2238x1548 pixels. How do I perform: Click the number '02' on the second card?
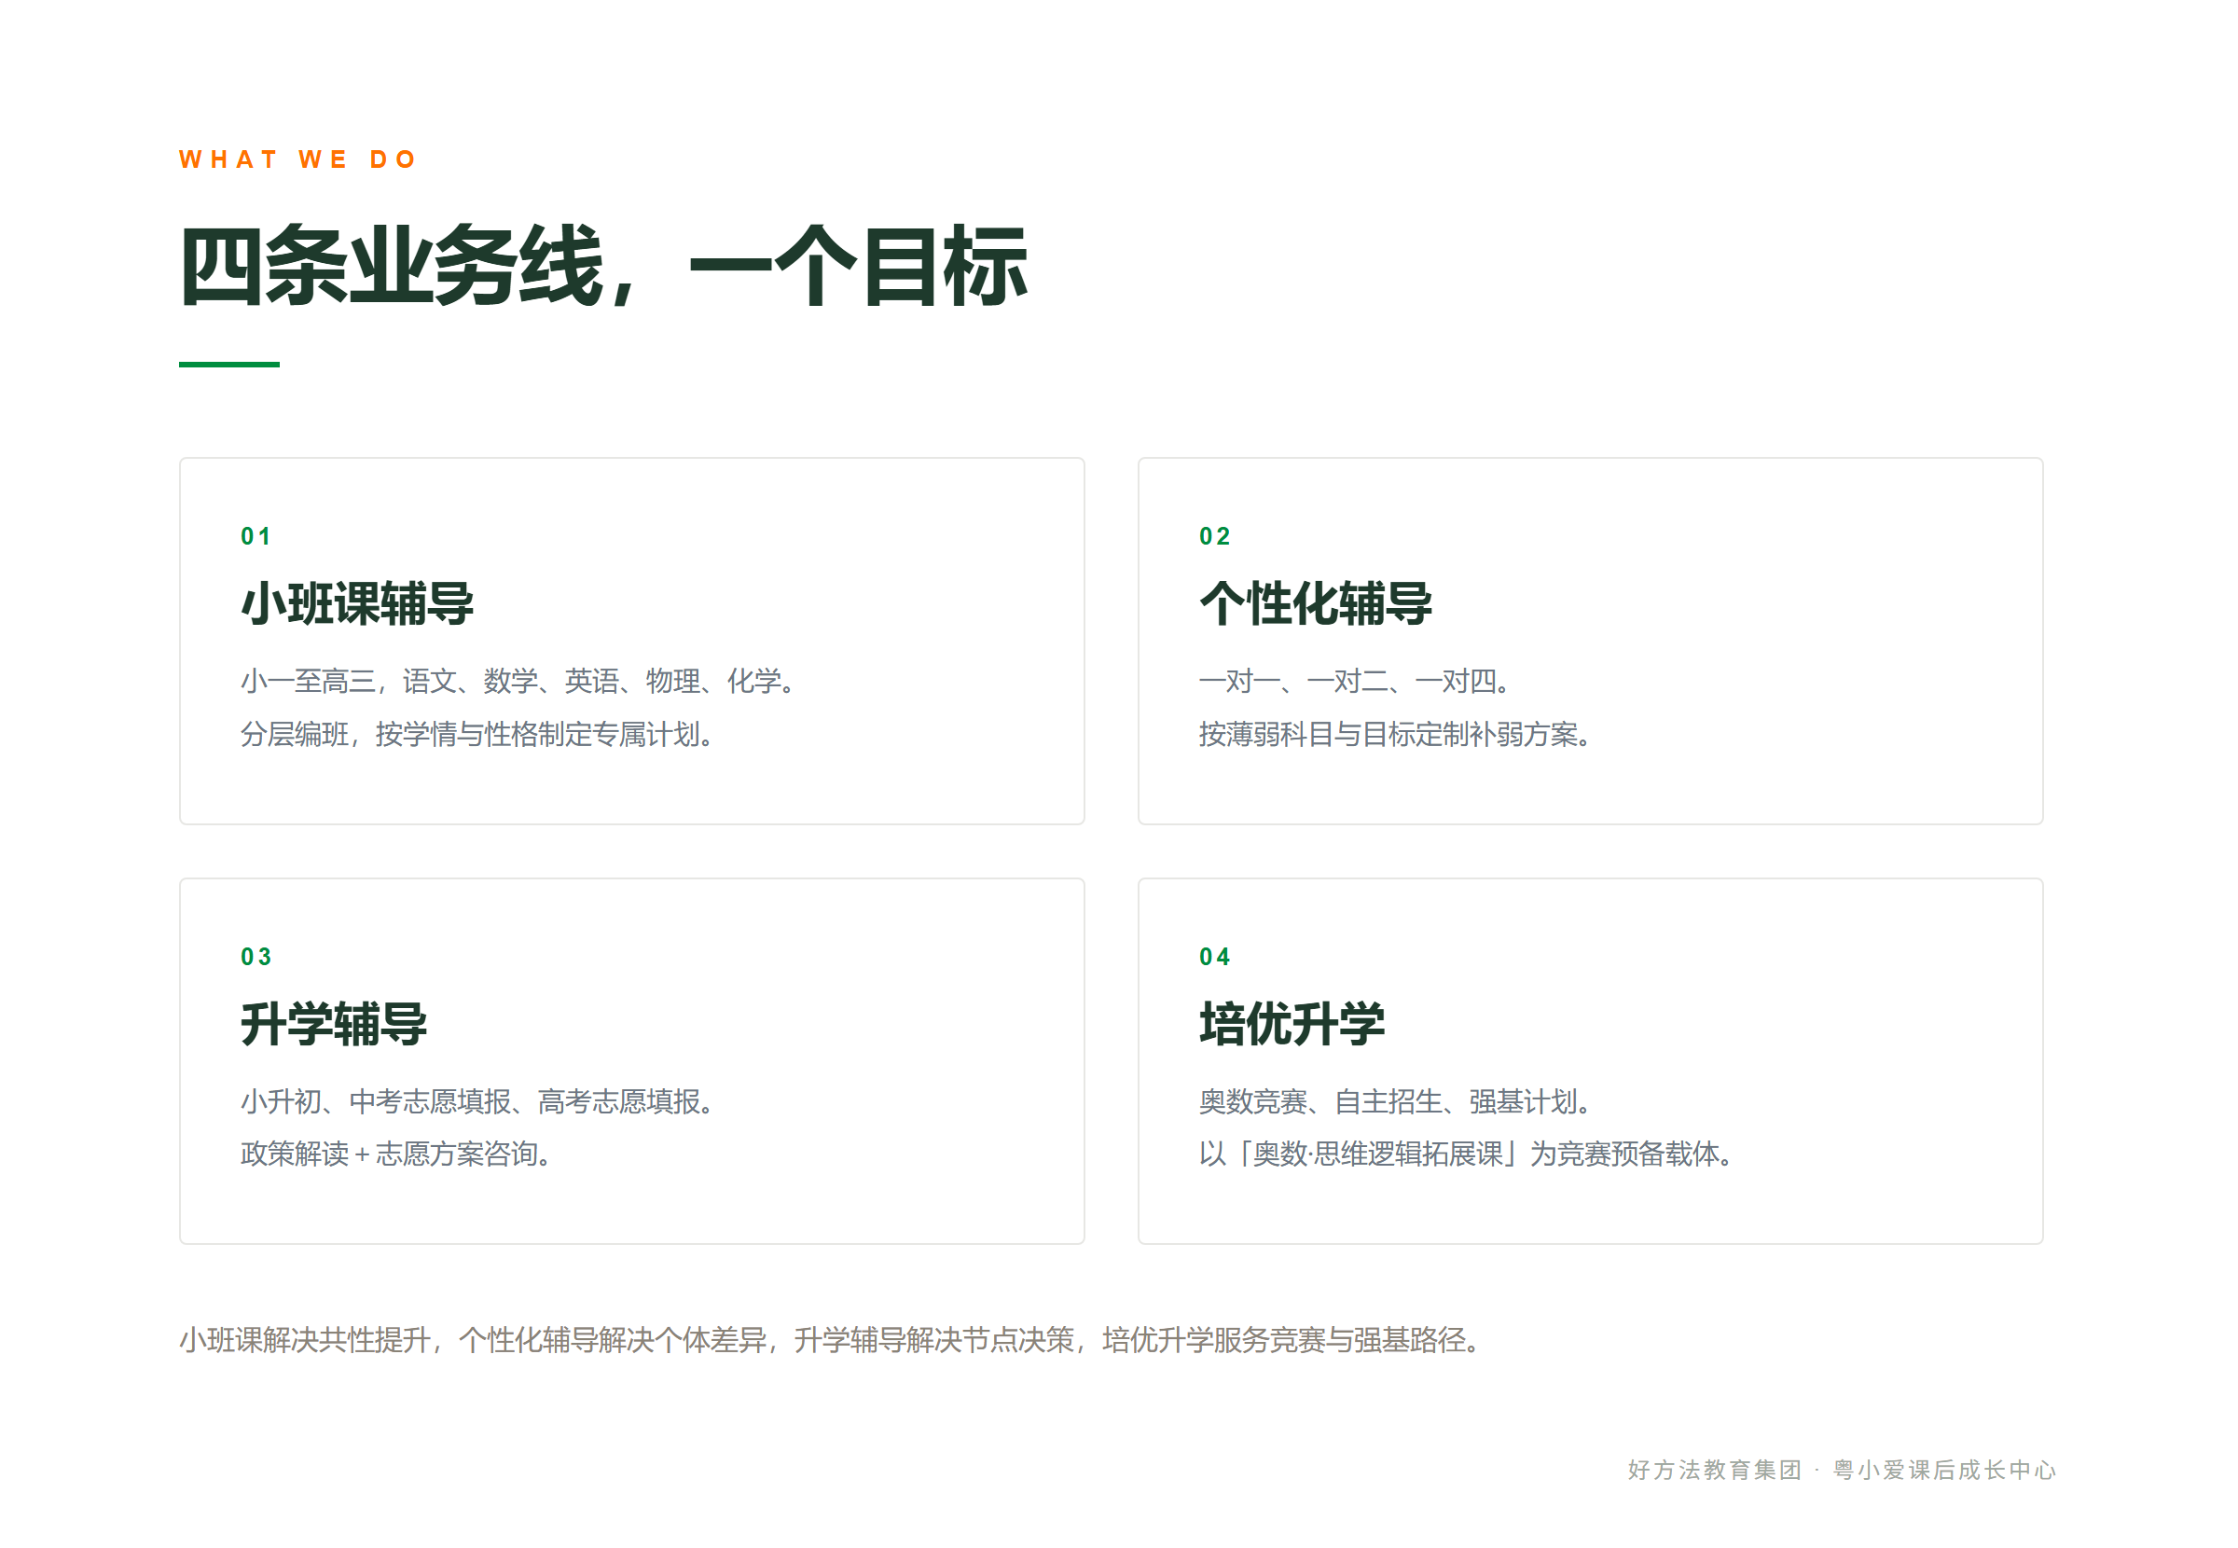pos(1214,536)
